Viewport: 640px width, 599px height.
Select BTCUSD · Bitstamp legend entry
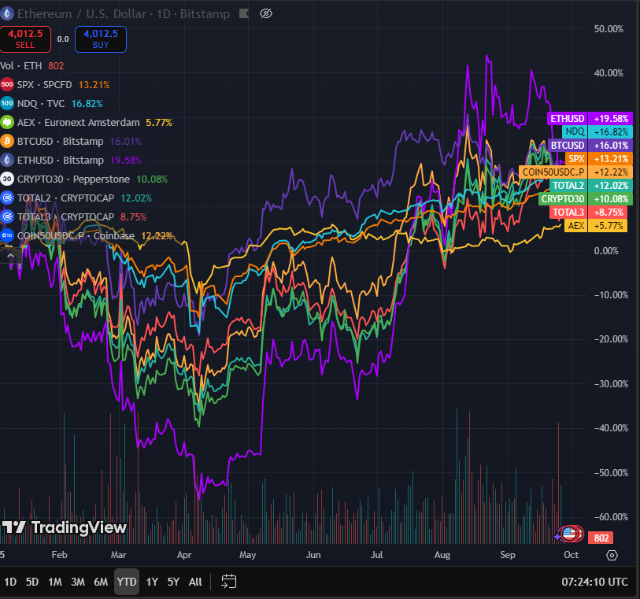tap(61, 141)
